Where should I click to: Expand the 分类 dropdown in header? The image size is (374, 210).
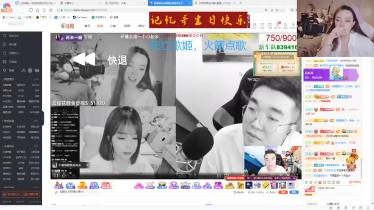pyautogui.click(x=113, y=26)
